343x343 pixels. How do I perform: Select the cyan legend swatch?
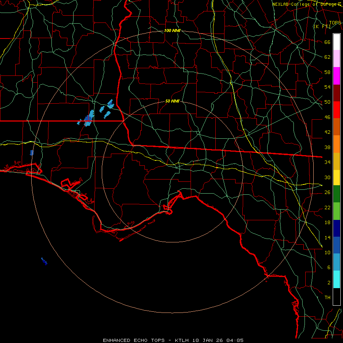coord(337,279)
